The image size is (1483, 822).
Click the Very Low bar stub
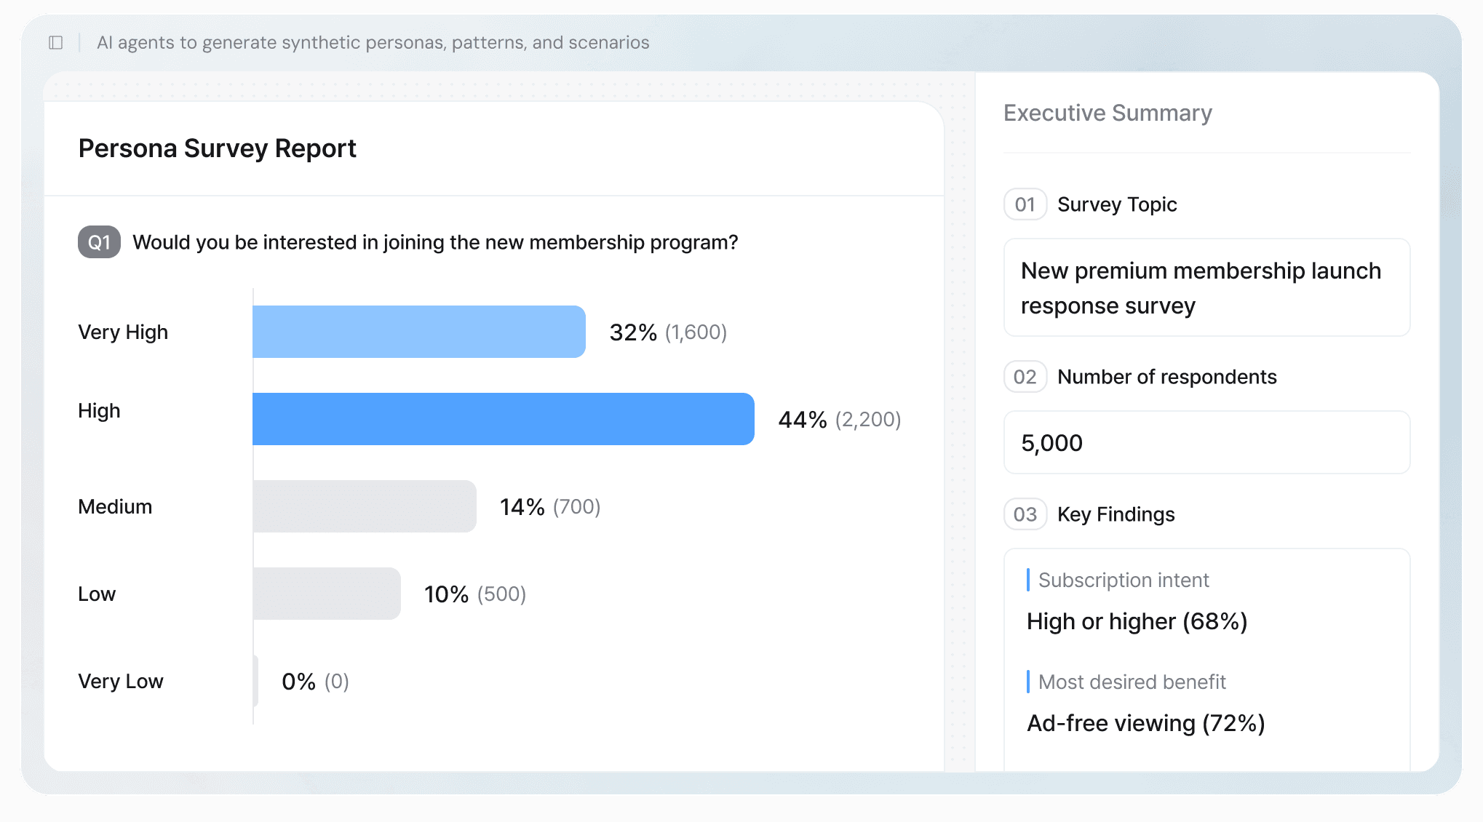255,681
